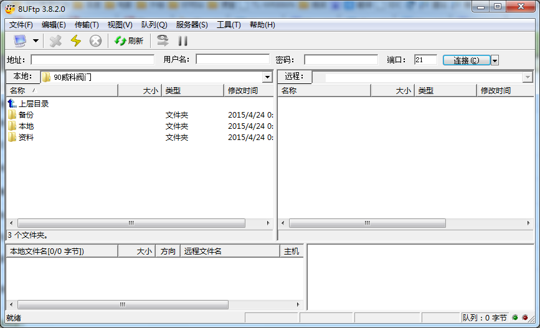540x328 pixels.
Task: Expand the local path dropdown 90威科阀门
Action: pyautogui.click(x=267, y=77)
